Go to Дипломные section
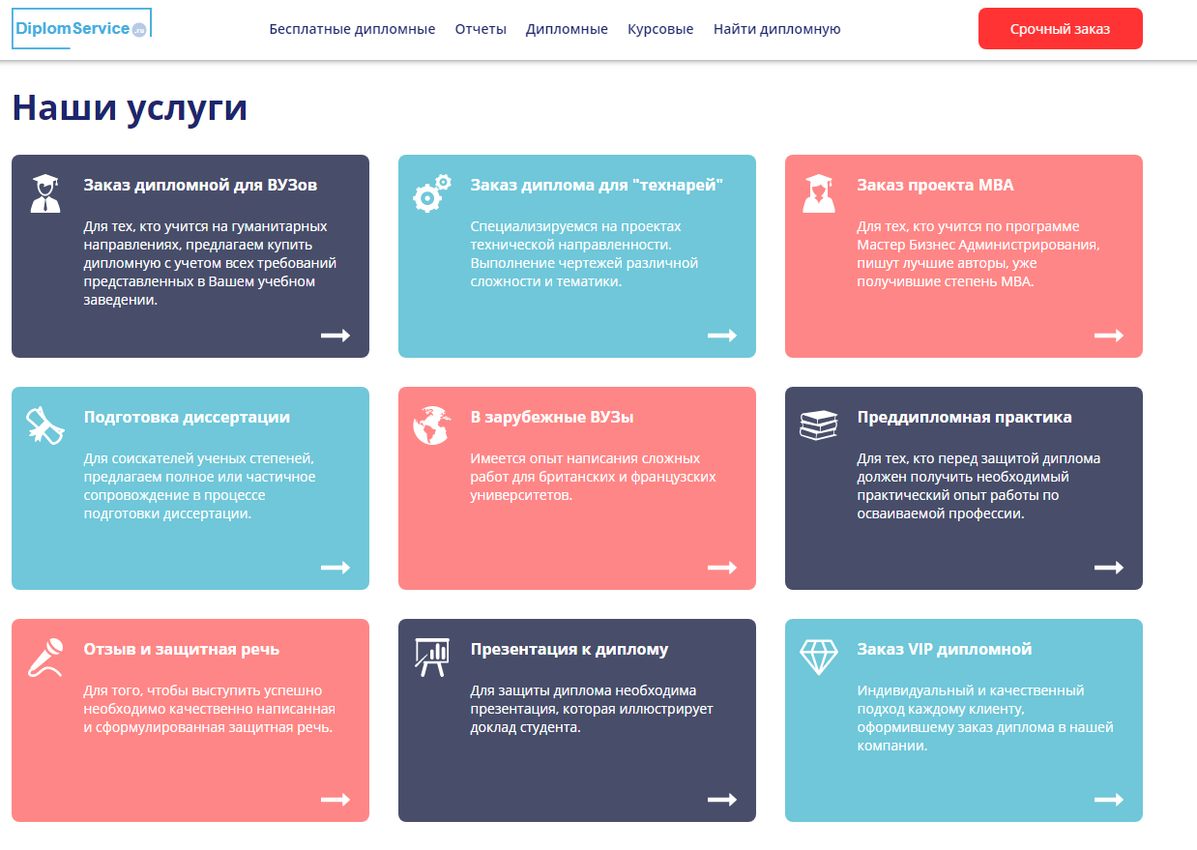The width and height of the screenshot is (1197, 850). pos(567,29)
